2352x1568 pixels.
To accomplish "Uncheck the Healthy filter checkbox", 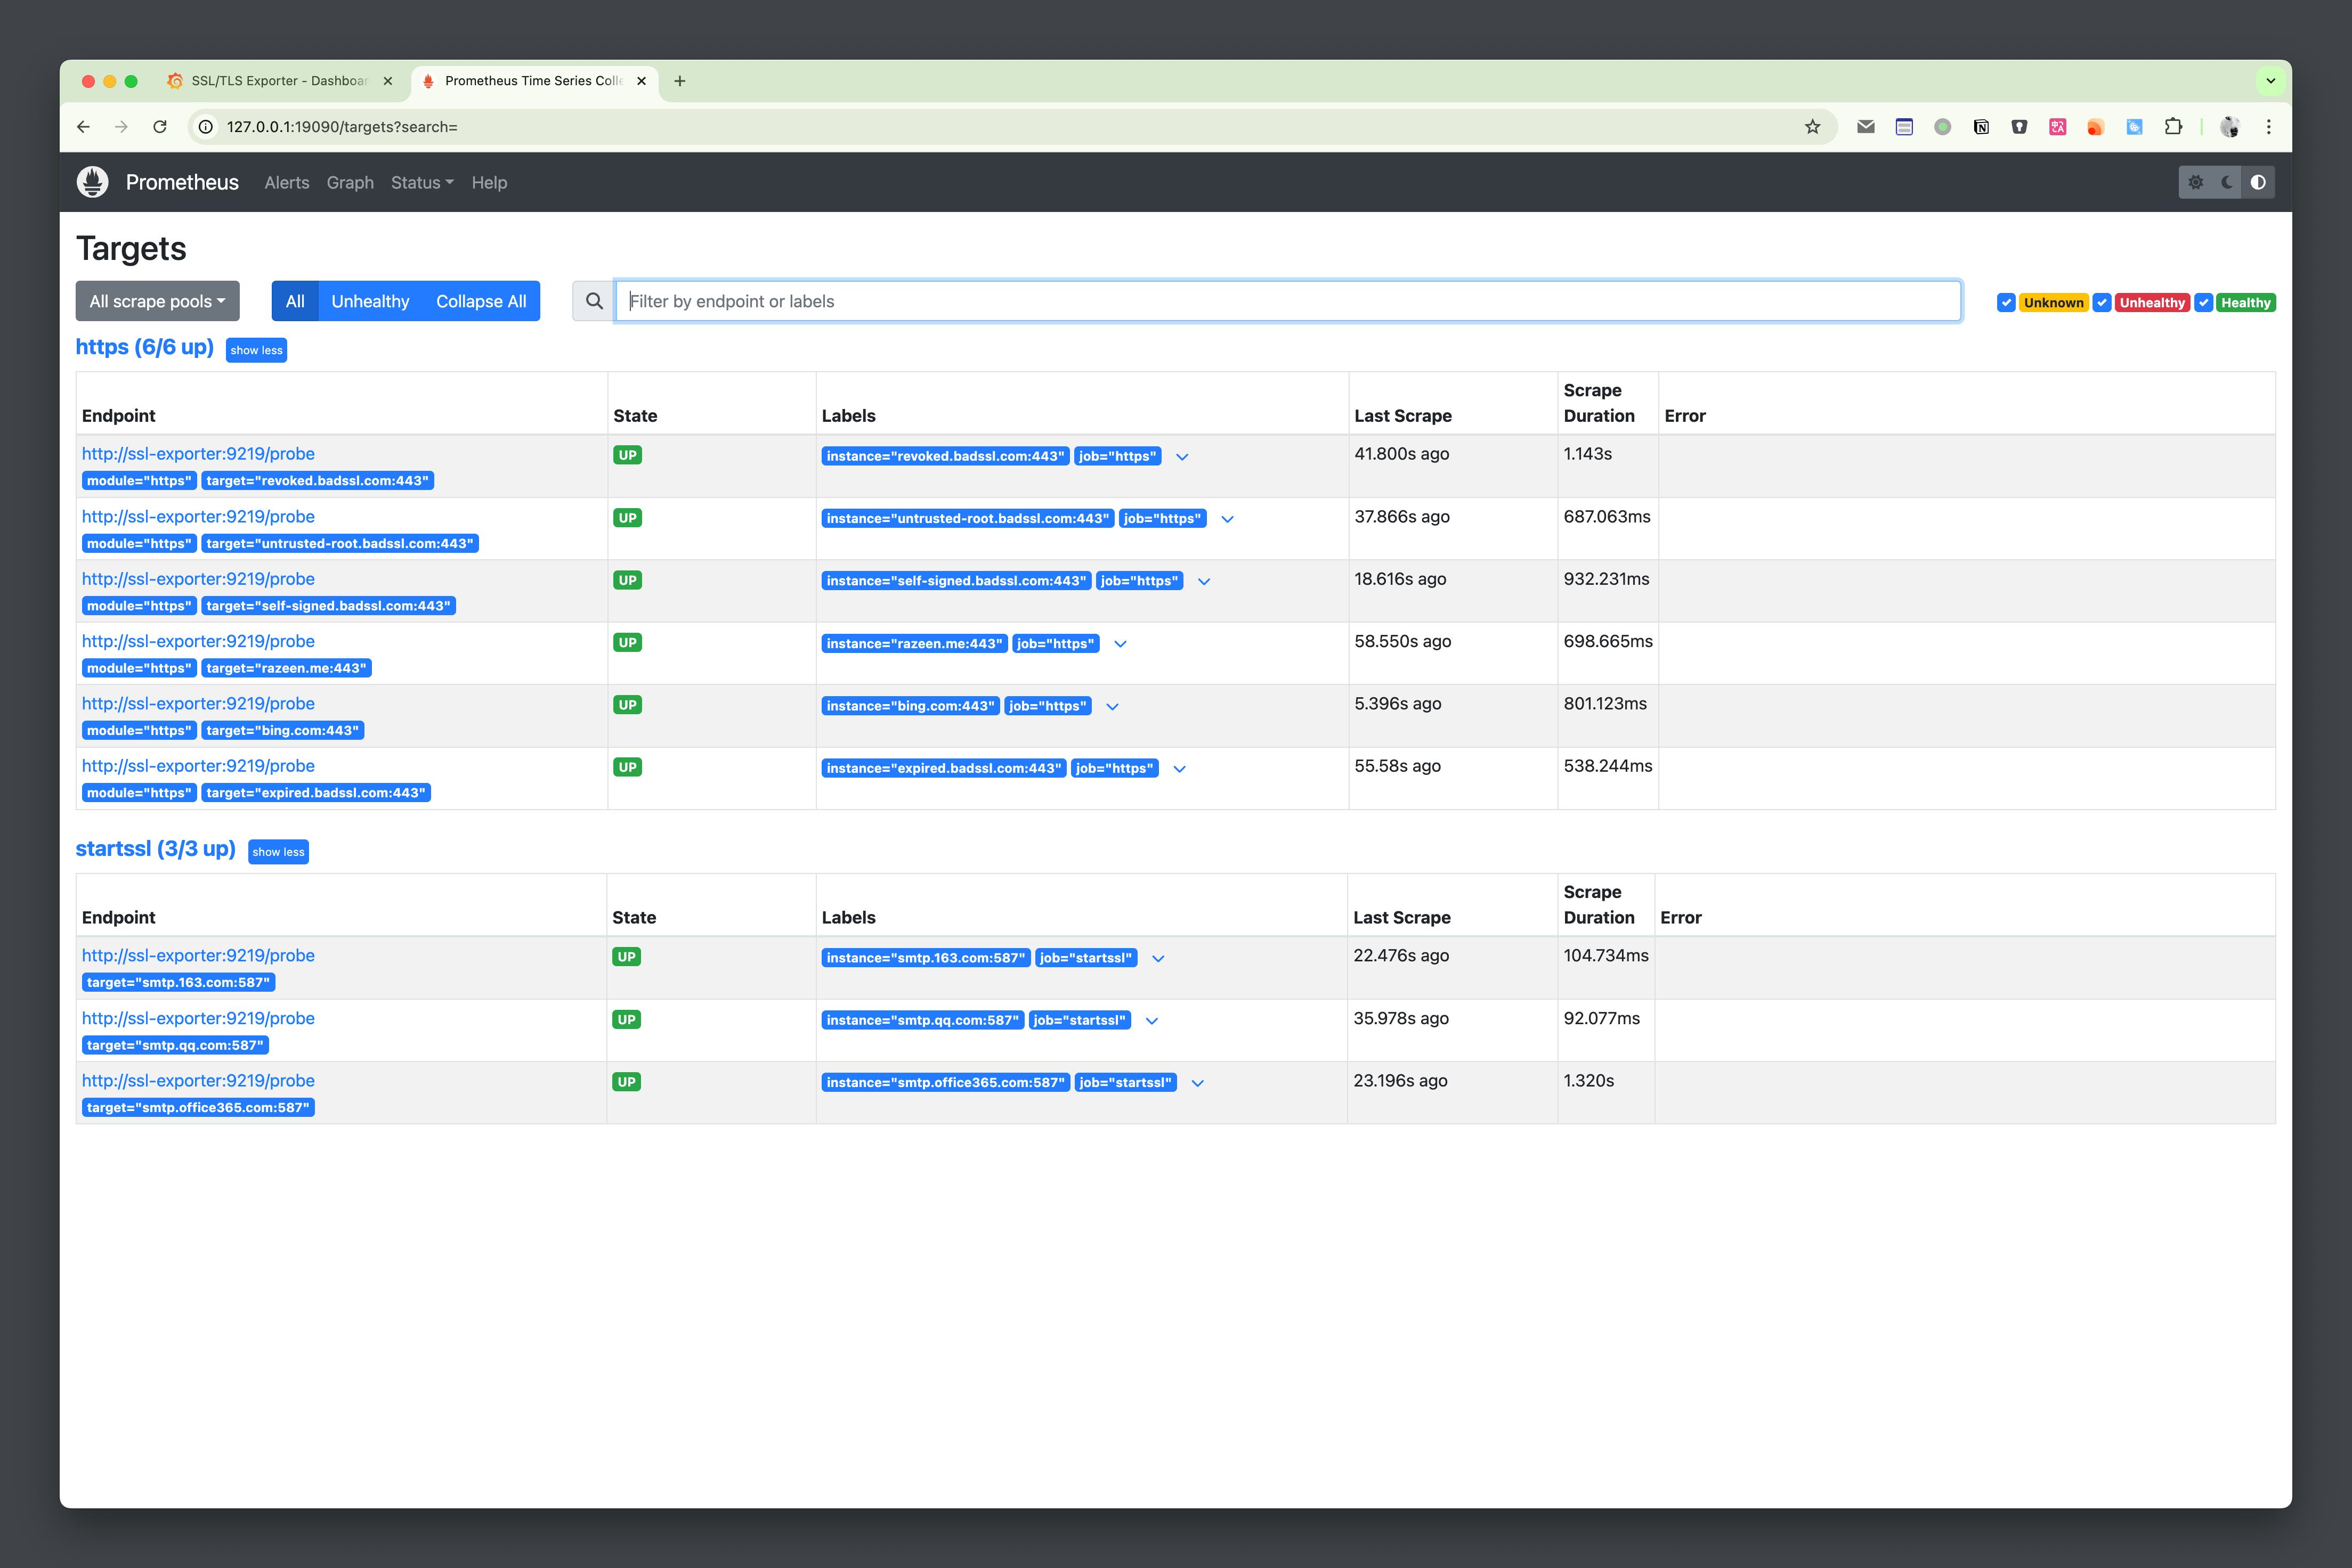I will [x=2204, y=303].
